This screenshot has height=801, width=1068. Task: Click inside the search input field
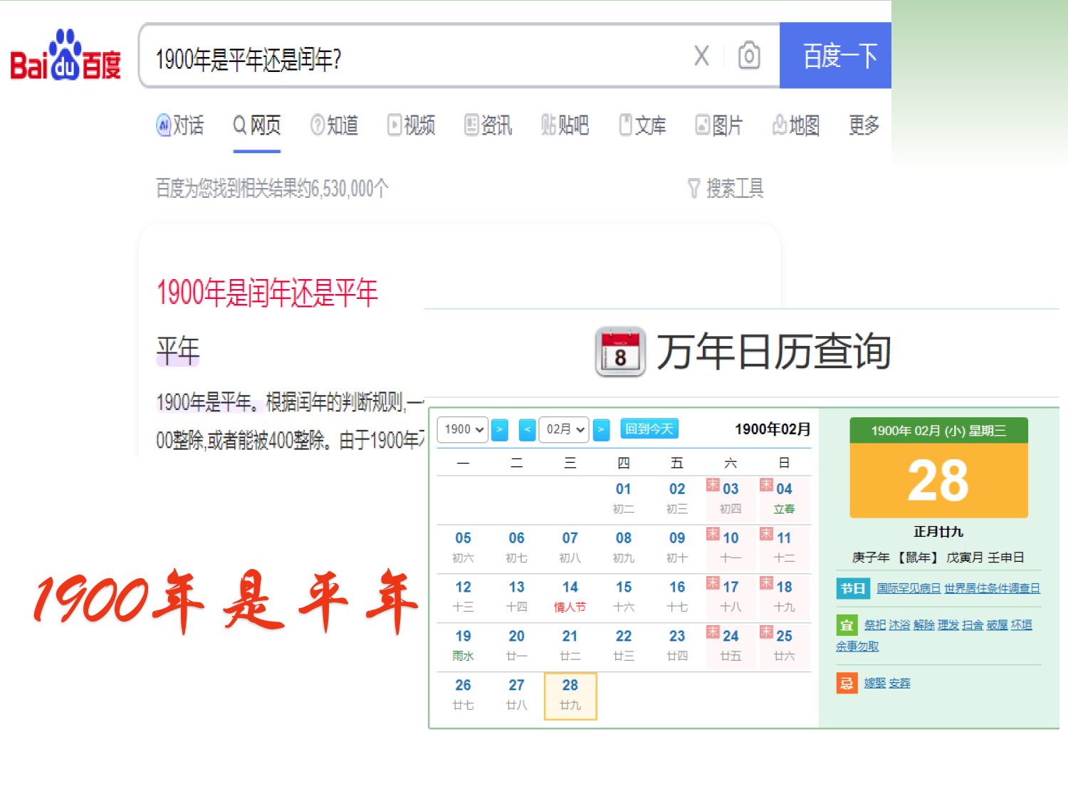point(413,58)
